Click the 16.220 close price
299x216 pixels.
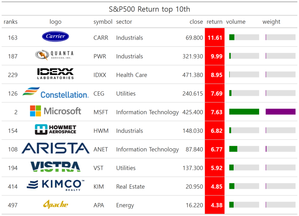(194, 205)
